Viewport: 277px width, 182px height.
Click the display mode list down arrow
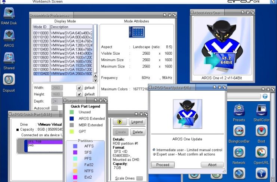click(95, 80)
